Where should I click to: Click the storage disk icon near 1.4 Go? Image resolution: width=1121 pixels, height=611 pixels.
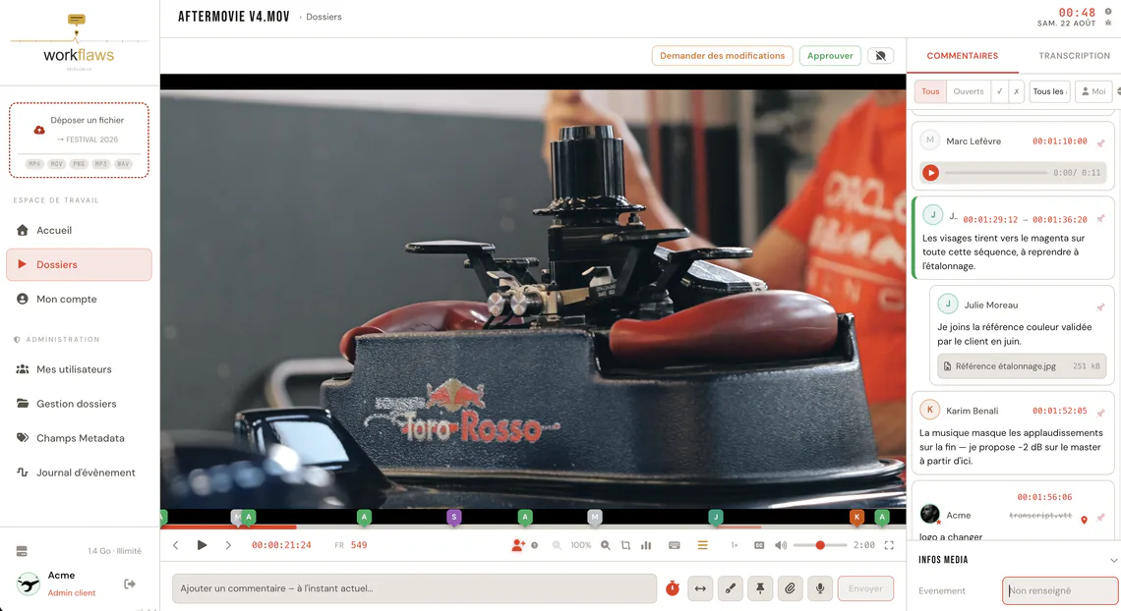22,551
